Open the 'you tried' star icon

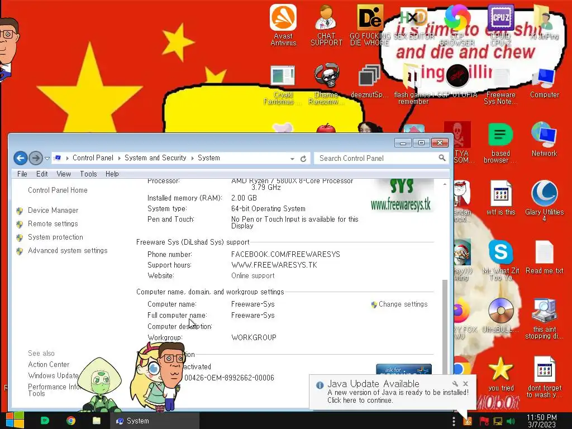pyautogui.click(x=500, y=374)
